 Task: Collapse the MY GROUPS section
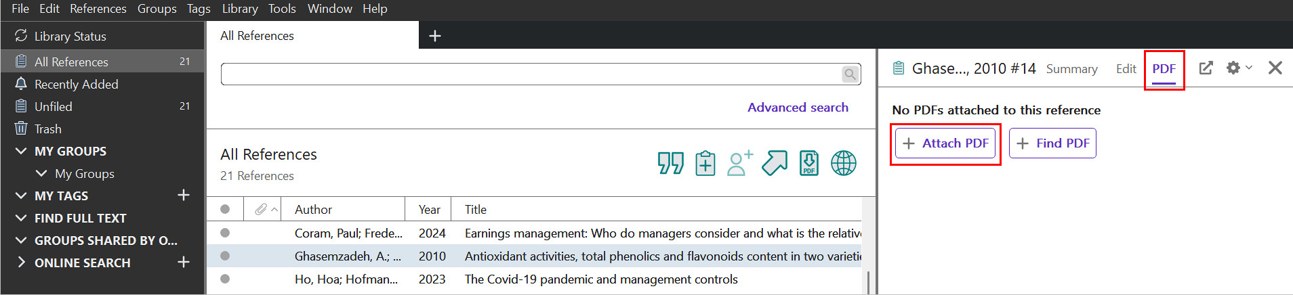point(21,151)
